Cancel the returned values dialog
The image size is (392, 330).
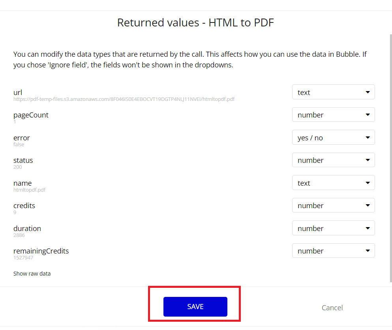pos(332,308)
